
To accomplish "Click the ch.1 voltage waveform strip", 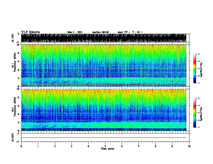I will pos(104,38).
